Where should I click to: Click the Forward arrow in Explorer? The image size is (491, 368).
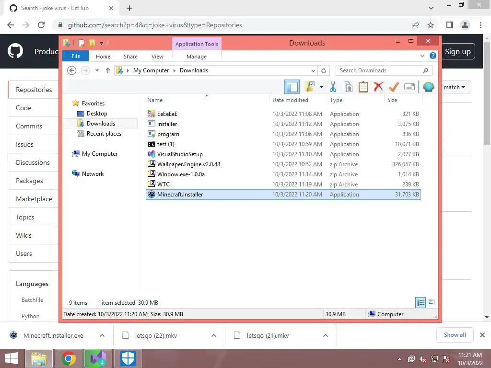(x=85, y=70)
